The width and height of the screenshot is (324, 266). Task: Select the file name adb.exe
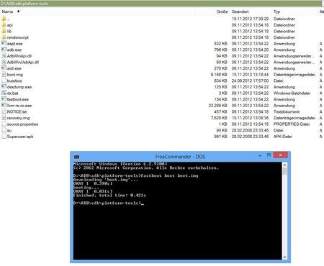pos(14,50)
